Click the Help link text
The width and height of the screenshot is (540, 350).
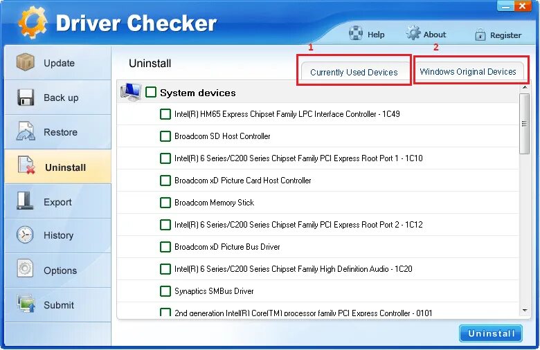click(376, 35)
